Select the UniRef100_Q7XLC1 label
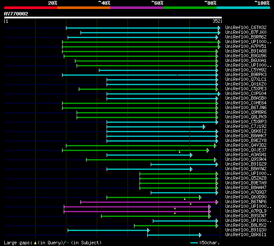 point(246,80)
